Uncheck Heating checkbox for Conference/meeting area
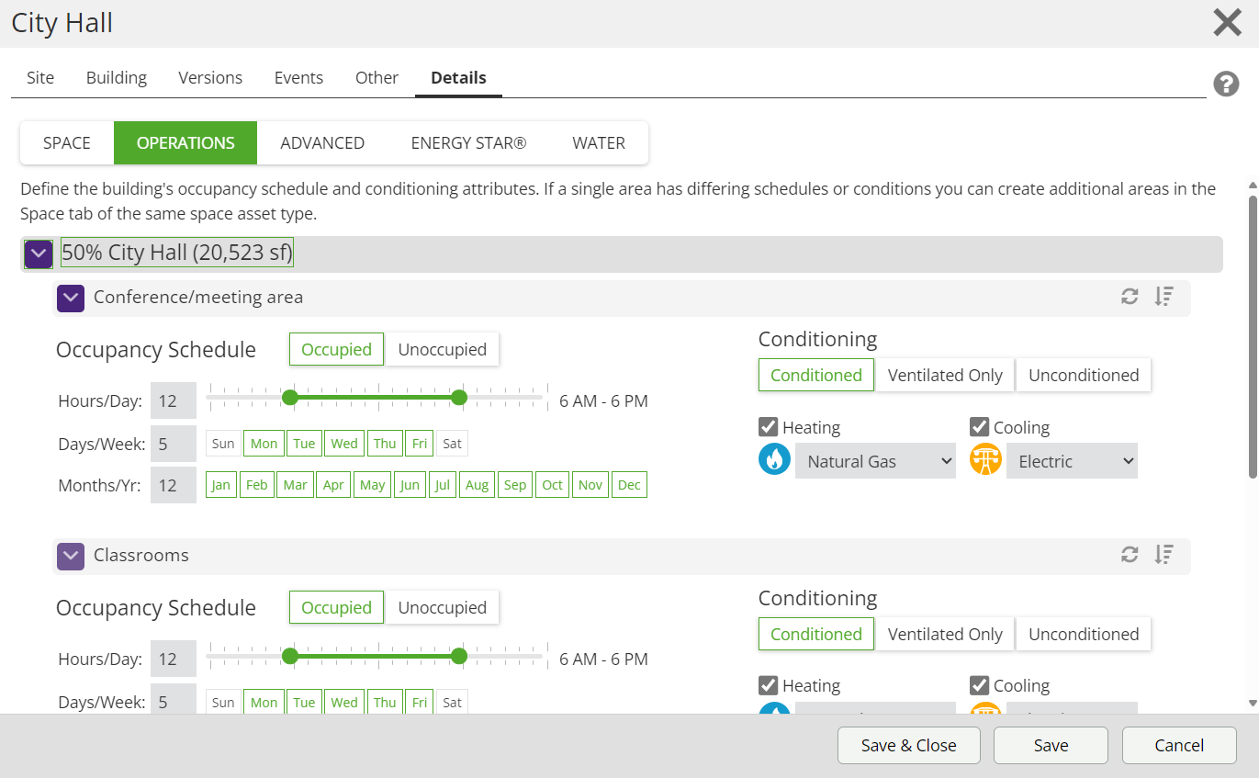Screen dimensions: 1259x778 pos(769,427)
